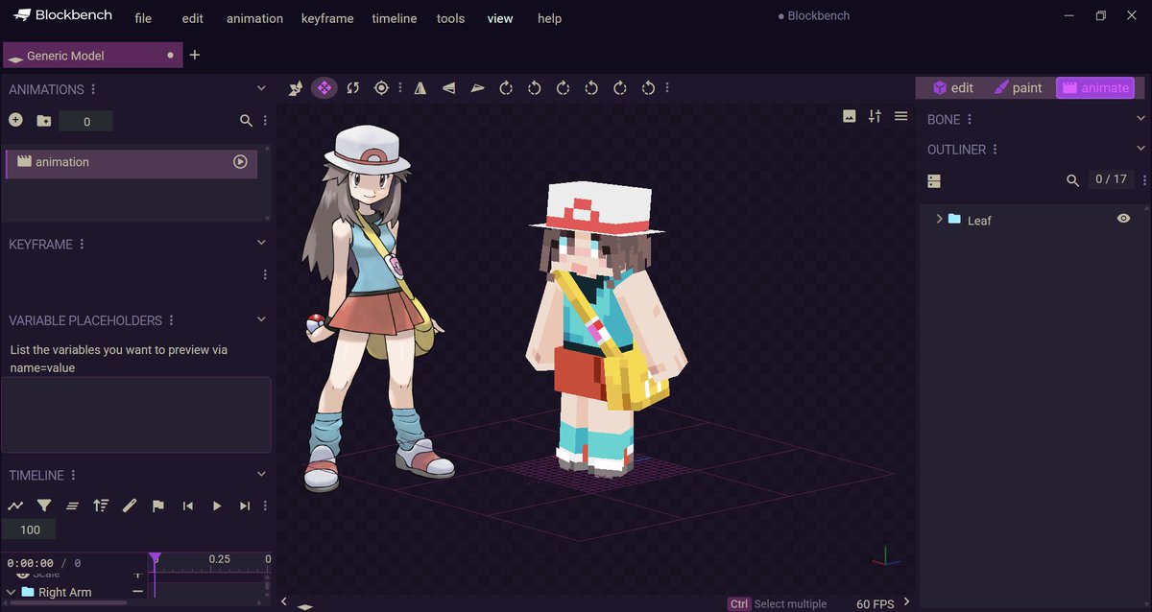This screenshot has height=612, width=1152.
Task: Click the timeline stacked lines icon
Action: point(72,506)
